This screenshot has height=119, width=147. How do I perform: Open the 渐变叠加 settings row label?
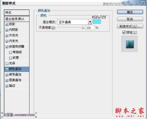pyautogui.click(x=15, y=75)
